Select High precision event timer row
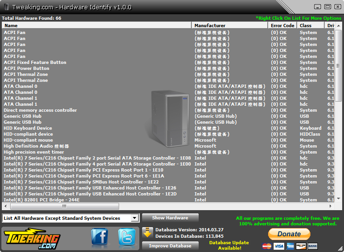The width and height of the screenshot is (344, 252). coord(169,152)
